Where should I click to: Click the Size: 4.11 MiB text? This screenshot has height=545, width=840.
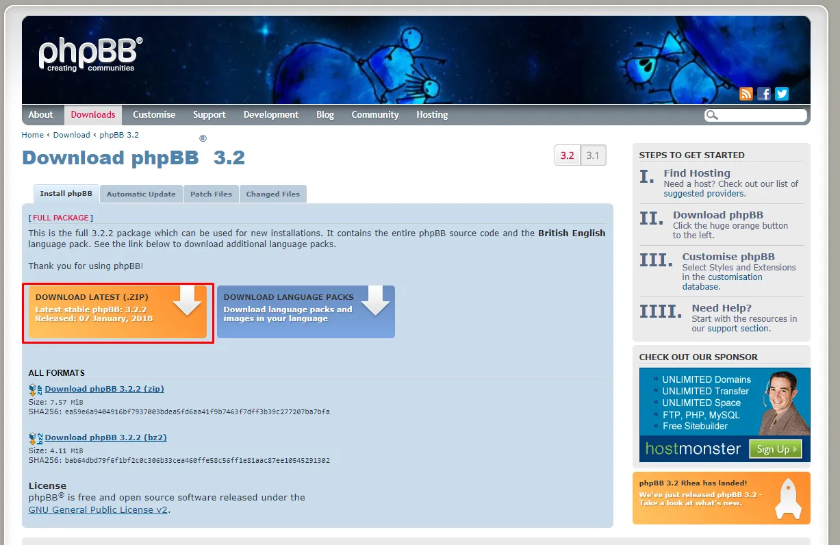(x=55, y=451)
